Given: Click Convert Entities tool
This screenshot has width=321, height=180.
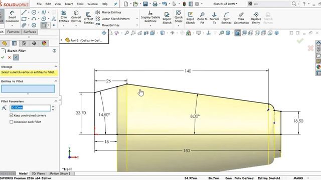Looking at the screenshot, I should 76,16.
